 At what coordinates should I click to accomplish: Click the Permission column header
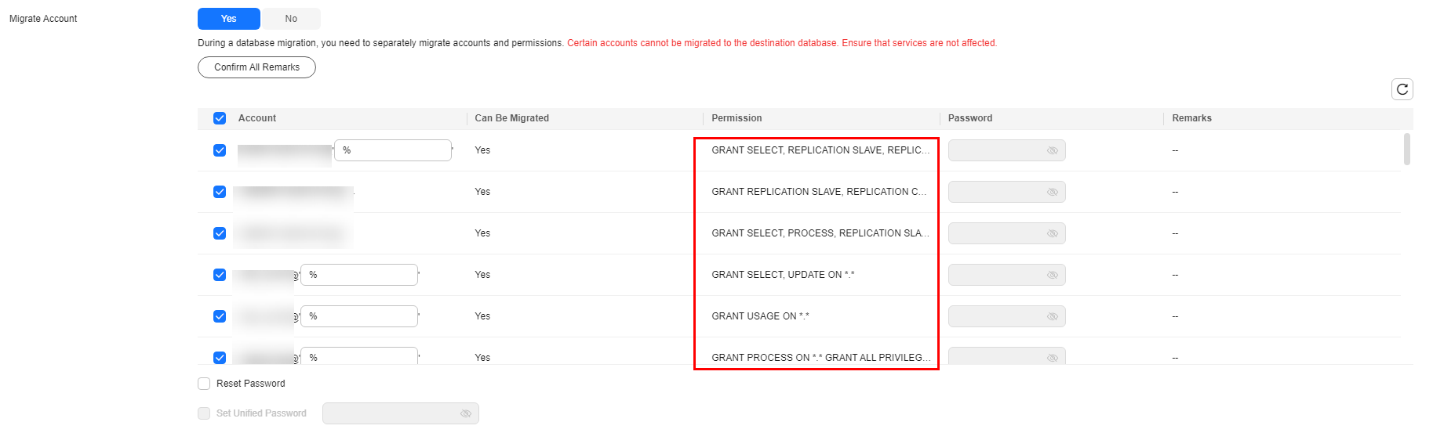click(x=737, y=118)
